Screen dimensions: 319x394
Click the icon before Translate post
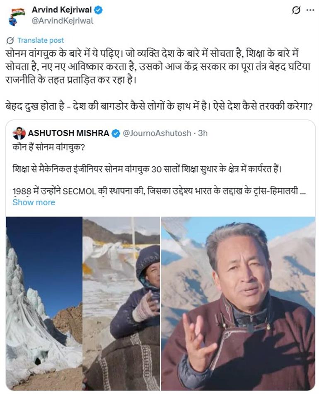[x=10, y=40]
